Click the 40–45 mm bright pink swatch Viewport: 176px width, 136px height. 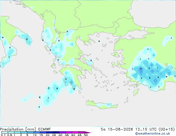click(x=75, y=132)
